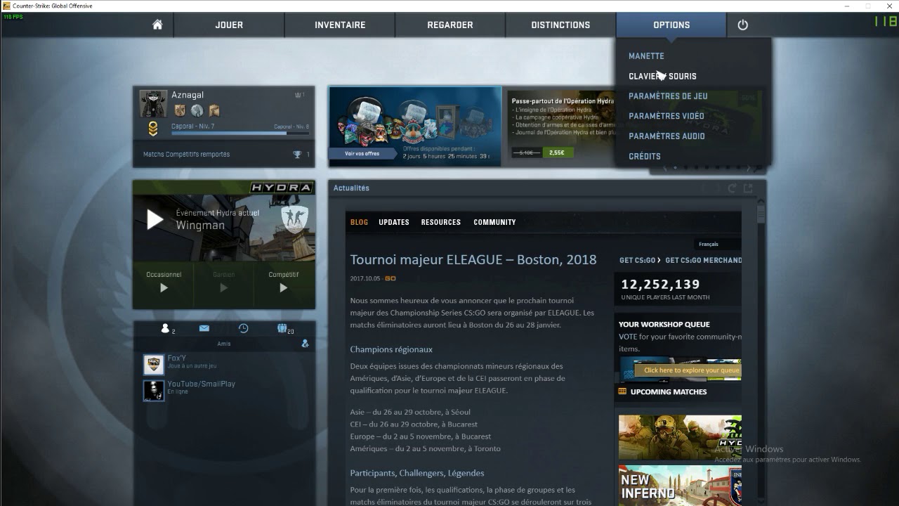The image size is (899, 506).
Task: Click the 12,252,139 players counter
Action: 660,285
